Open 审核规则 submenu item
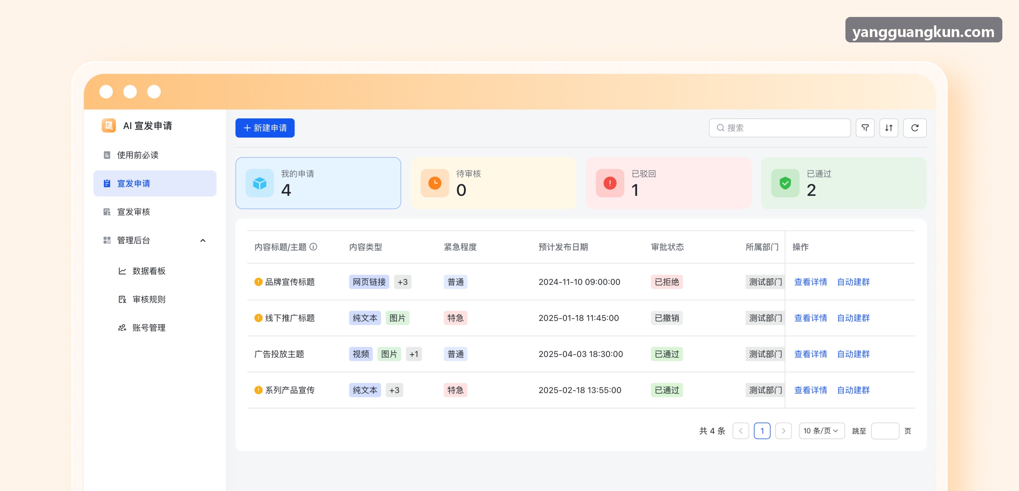The width and height of the screenshot is (1019, 491). click(155, 299)
